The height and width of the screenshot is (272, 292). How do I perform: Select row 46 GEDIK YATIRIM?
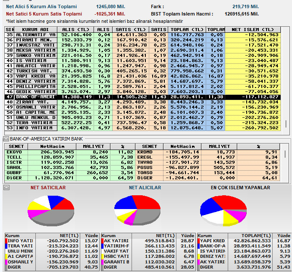coord(143,91)
